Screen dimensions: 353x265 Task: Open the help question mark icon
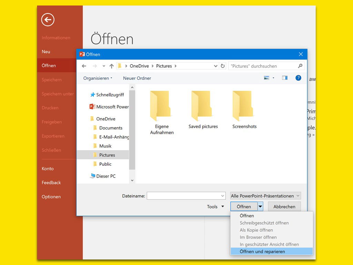pos(298,78)
